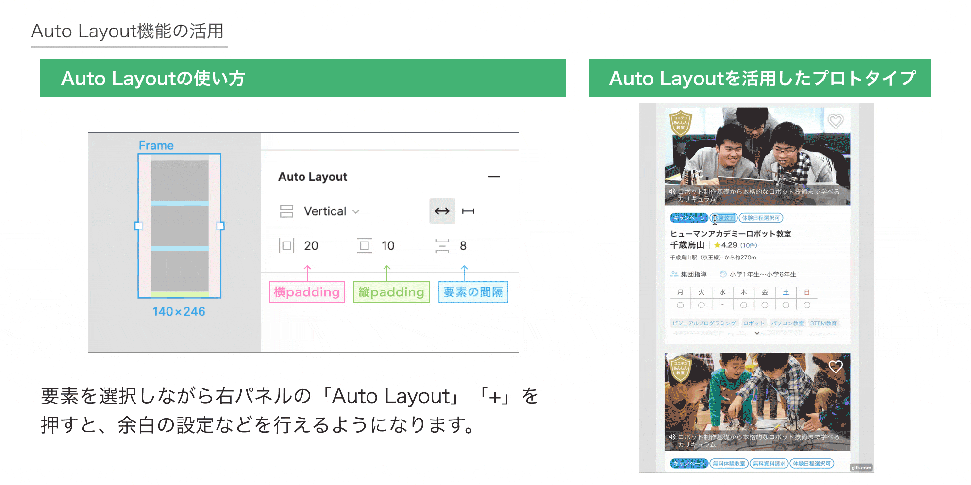Image resolution: width=971 pixels, height=485 pixels.
Task: Select the Frame label on the canvas
Action: [156, 145]
